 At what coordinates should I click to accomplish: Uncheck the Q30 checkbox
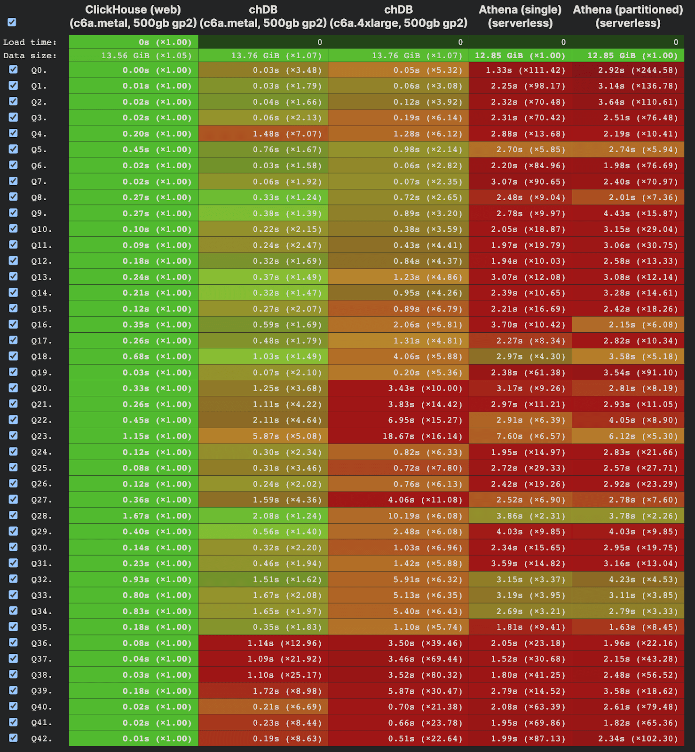point(13,547)
